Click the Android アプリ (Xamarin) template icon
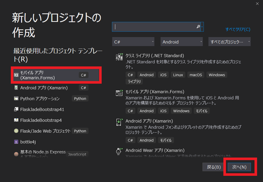This screenshot has height=182, width=263. click(119, 122)
